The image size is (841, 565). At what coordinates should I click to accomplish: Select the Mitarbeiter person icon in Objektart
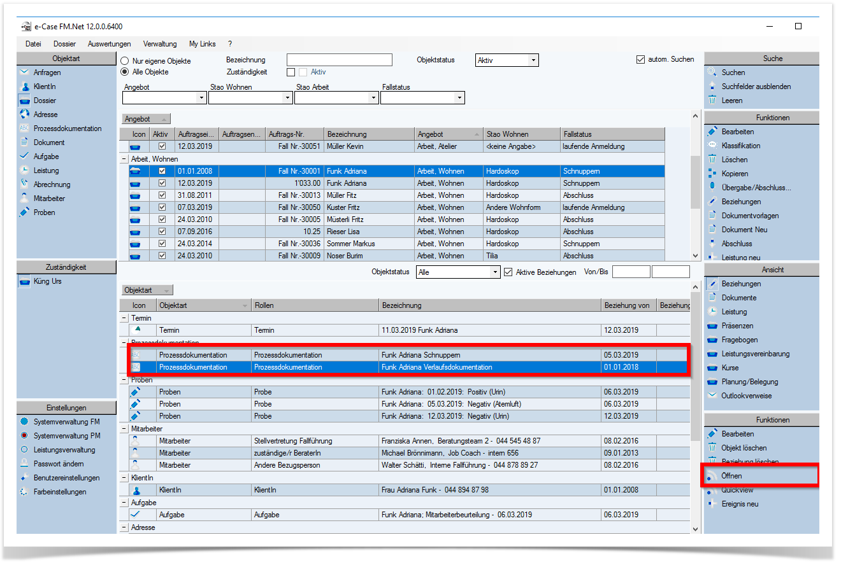(24, 199)
